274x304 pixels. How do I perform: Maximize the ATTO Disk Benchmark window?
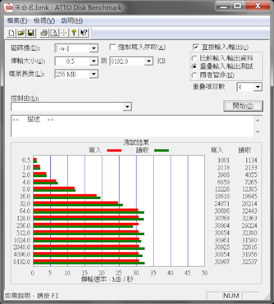237,6
